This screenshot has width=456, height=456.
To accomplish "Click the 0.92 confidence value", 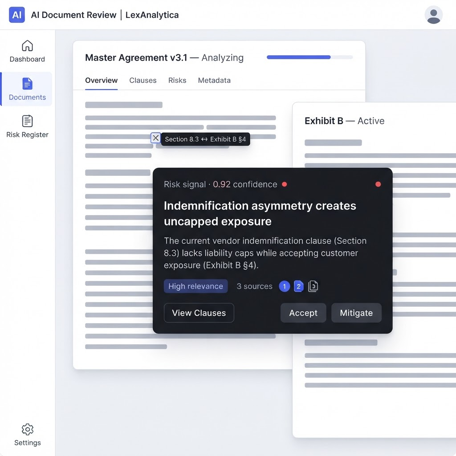I will click(x=222, y=184).
